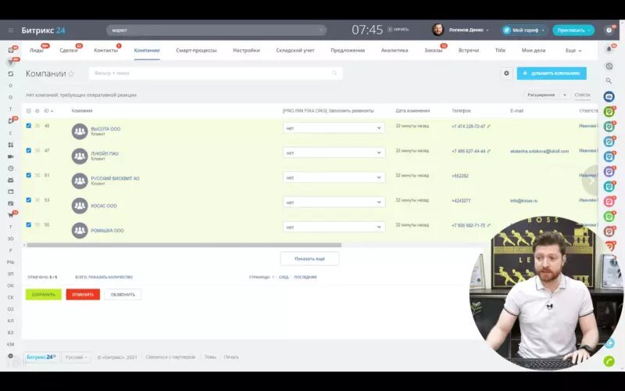This screenshot has width=625, height=391.
Task: Expand the Еще menu
Action: click(x=573, y=50)
